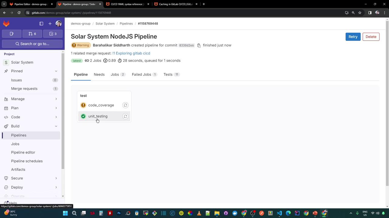
Task: Open the Jobs tab with 2 jobs
Action: click(x=118, y=74)
